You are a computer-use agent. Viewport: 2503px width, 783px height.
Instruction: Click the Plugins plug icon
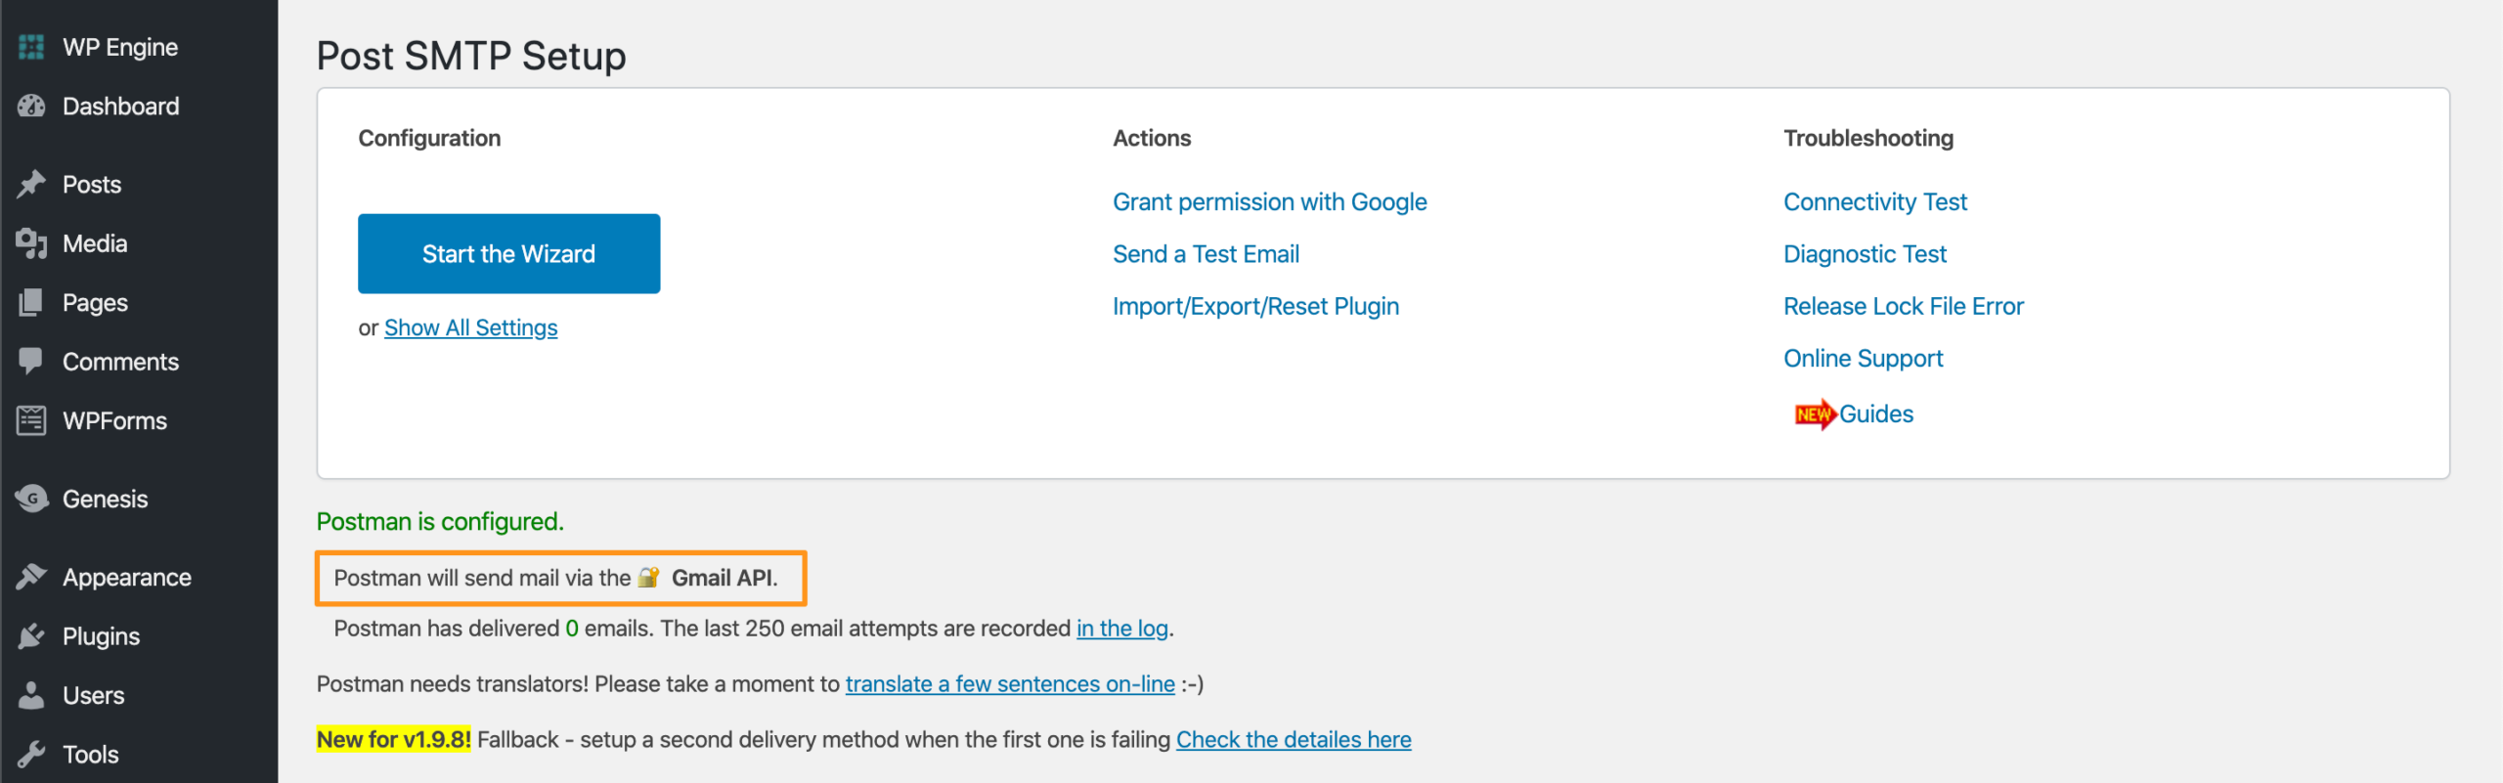pyautogui.click(x=31, y=636)
